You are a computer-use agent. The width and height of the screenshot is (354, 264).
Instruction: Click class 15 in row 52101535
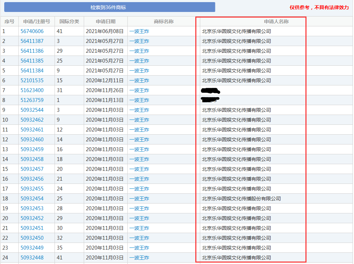pos(59,81)
